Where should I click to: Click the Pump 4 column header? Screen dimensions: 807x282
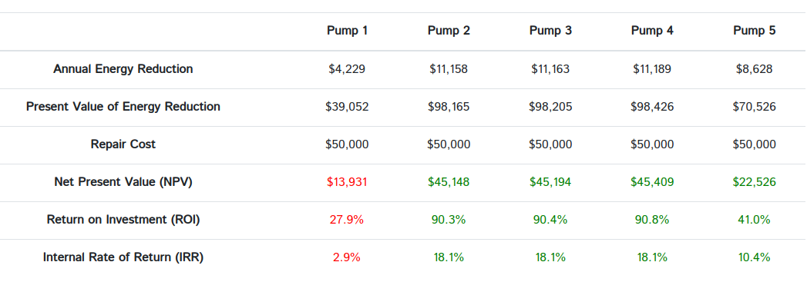point(652,31)
